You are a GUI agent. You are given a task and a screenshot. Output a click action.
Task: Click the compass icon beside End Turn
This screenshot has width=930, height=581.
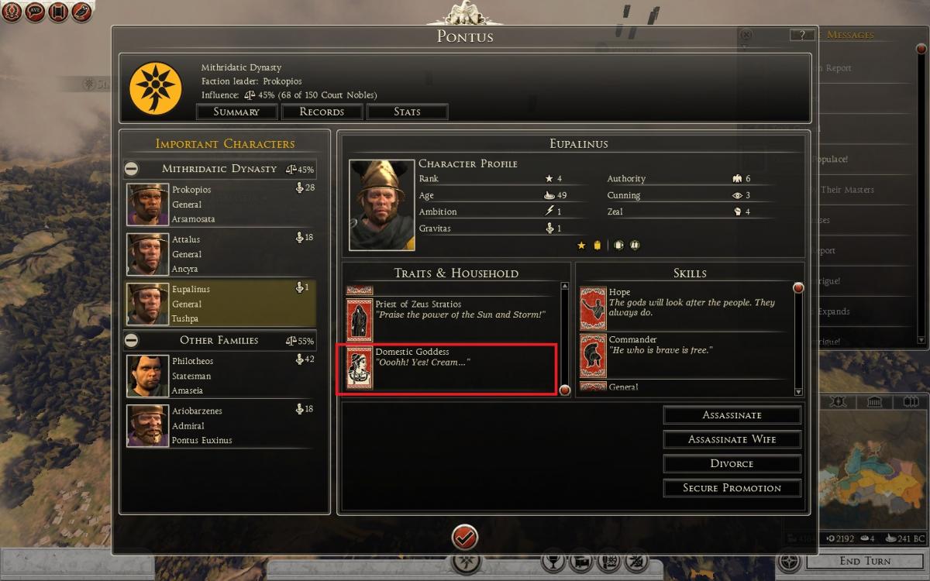tap(789, 561)
